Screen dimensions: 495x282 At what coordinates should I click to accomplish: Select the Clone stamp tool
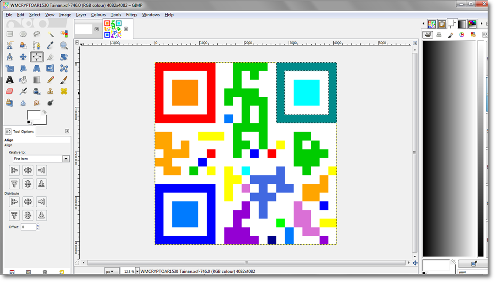pyautogui.click(x=50, y=91)
